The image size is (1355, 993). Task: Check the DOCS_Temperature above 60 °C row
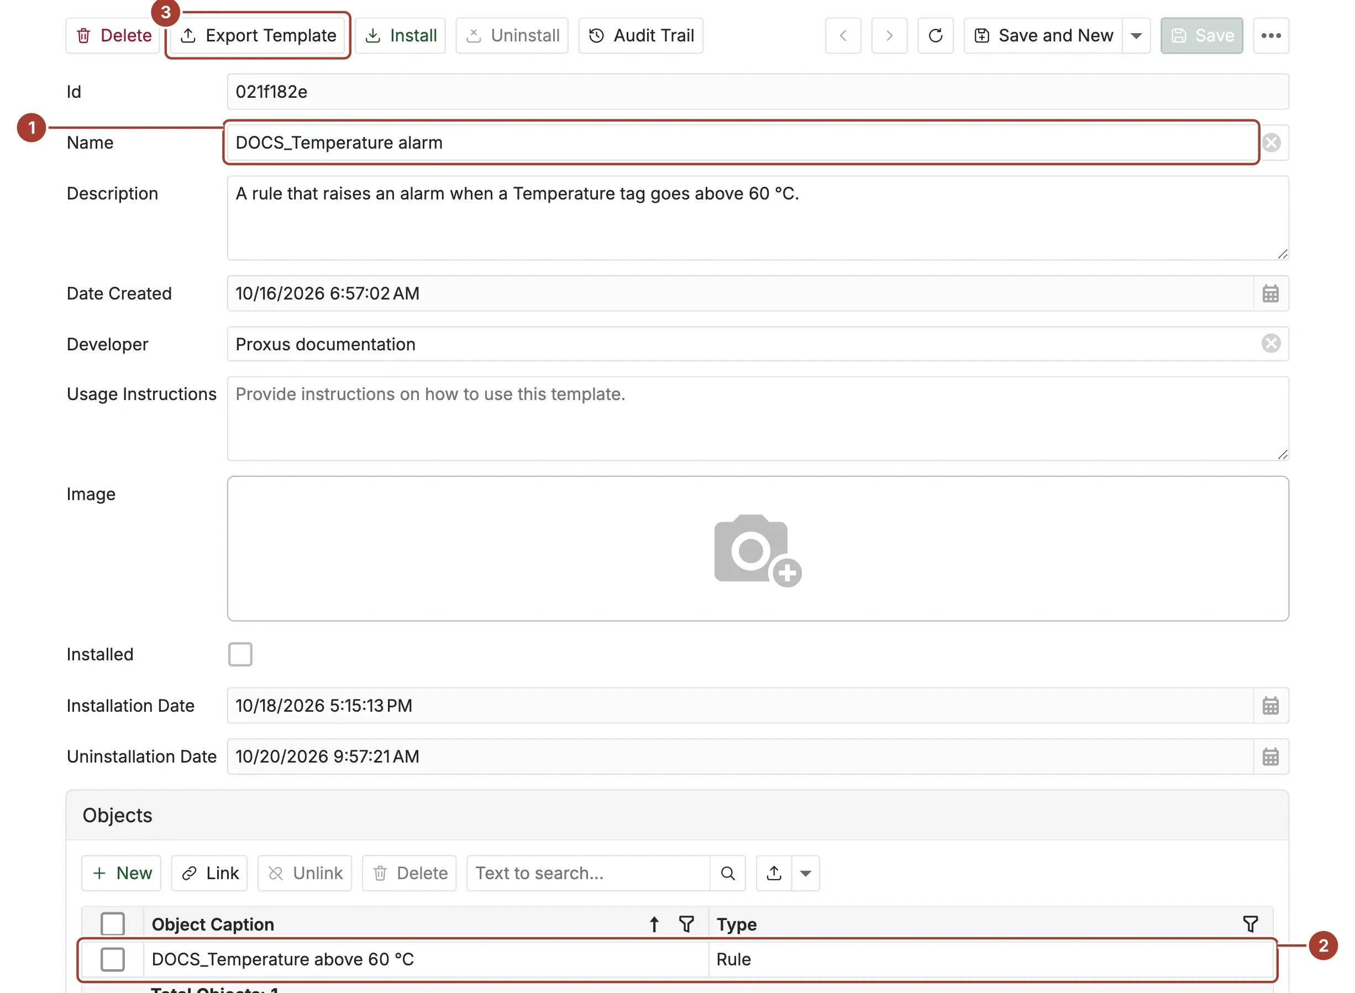(113, 959)
